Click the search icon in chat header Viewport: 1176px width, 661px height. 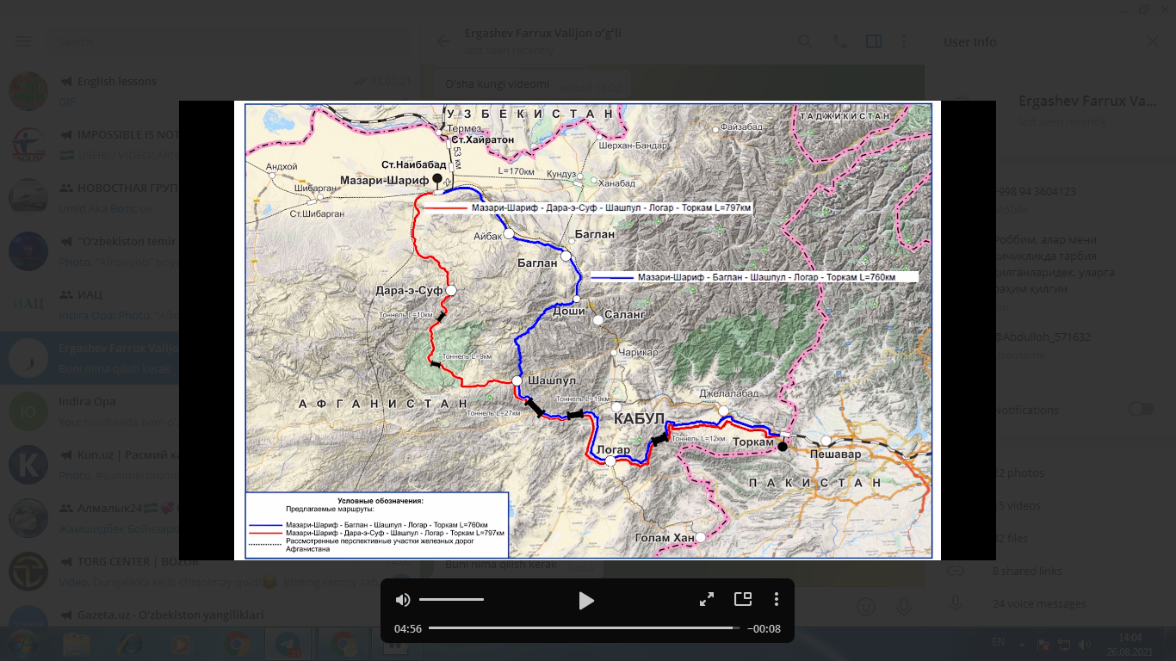[804, 41]
